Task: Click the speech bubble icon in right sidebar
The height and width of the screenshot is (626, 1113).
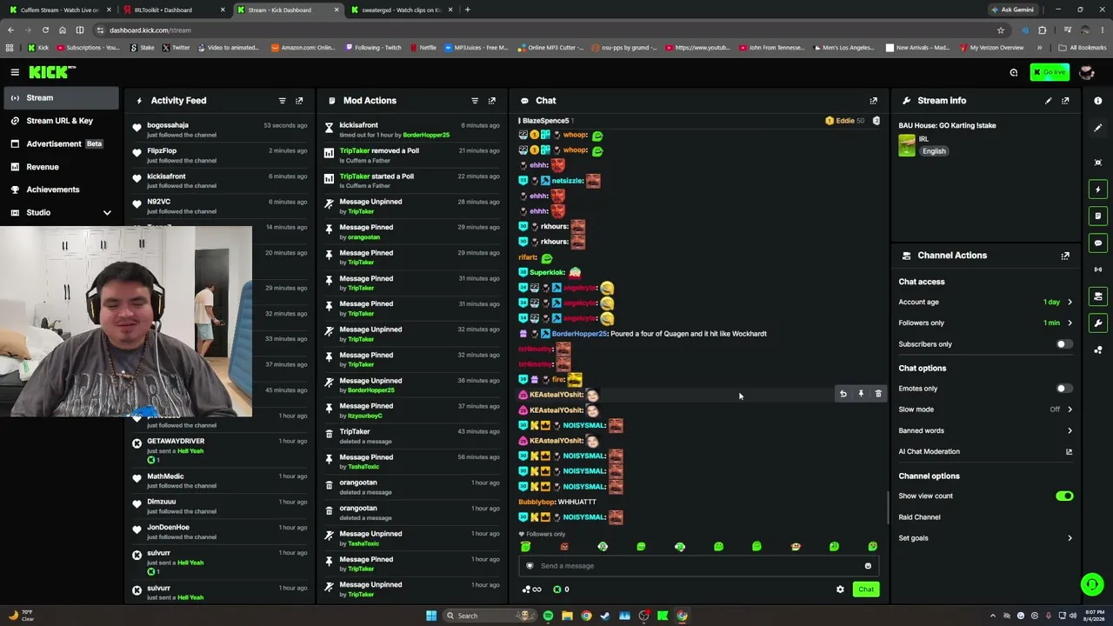Action: (1098, 243)
